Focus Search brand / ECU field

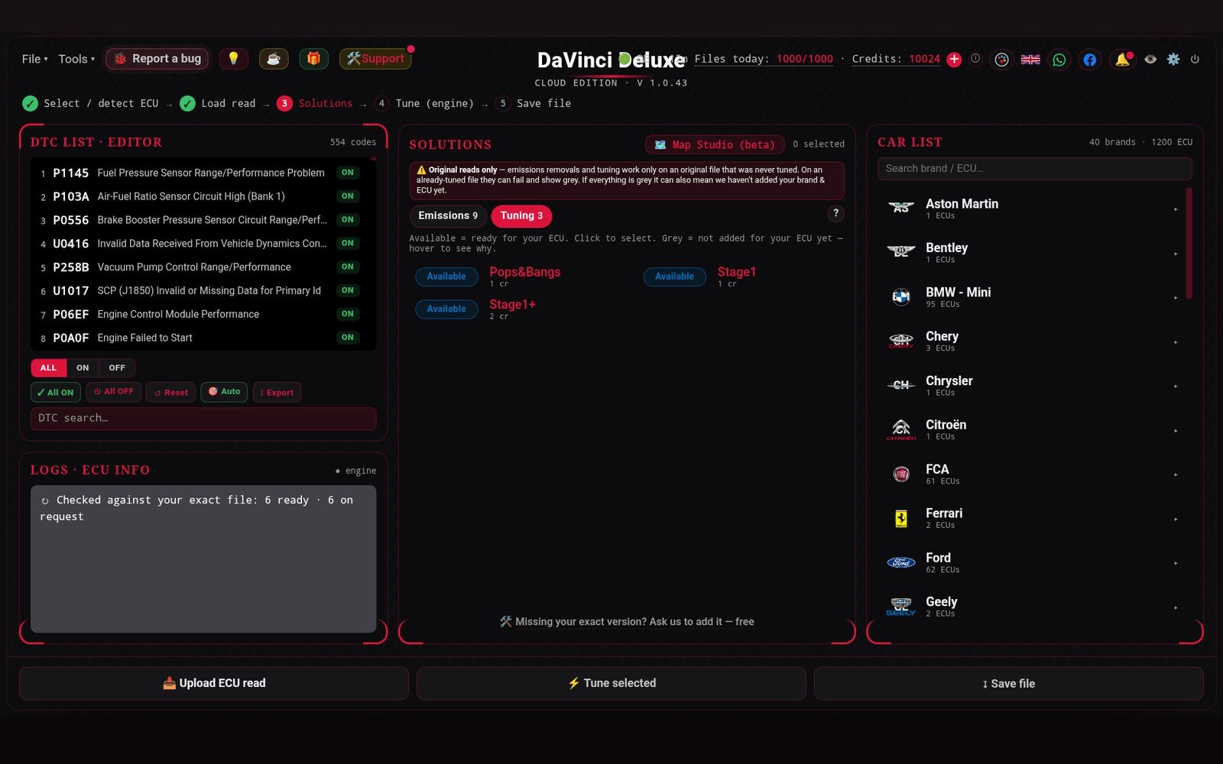tap(1035, 168)
